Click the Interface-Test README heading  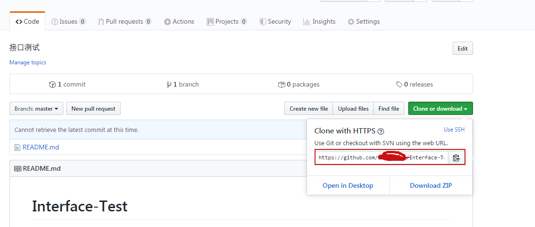[x=80, y=207]
